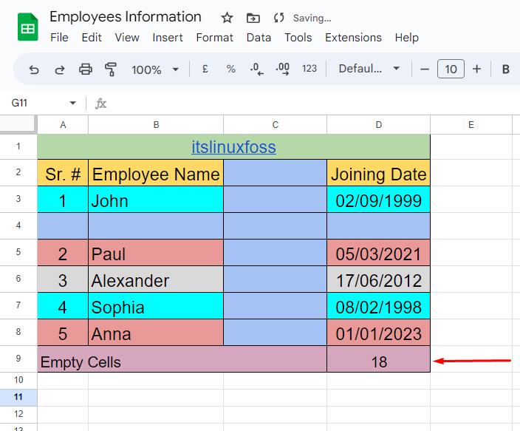Print the spreadsheet
520x431 pixels.
tap(86, 69)
